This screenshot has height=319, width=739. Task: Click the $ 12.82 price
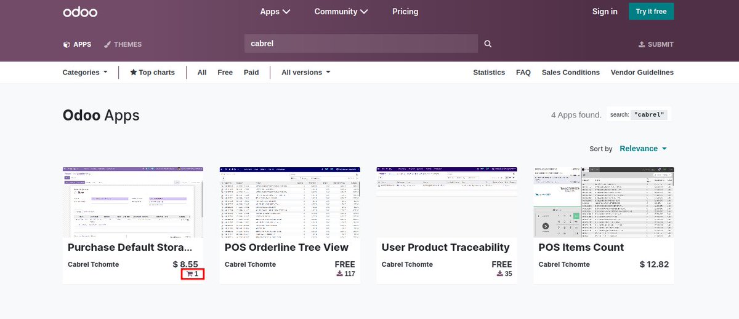tap(654, 265)
